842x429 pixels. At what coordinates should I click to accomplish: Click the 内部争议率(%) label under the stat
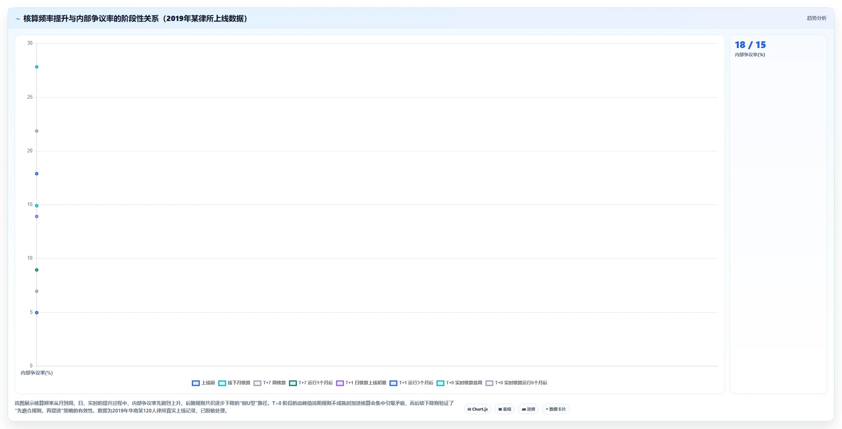(750, 55)
